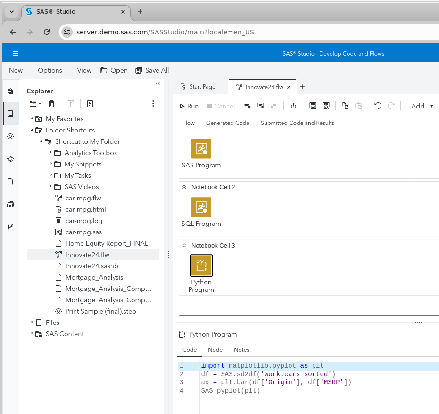Screen dimensions: 439x414
Task: Click the trash delete icon in Explorer
Action: pos(52,104)
